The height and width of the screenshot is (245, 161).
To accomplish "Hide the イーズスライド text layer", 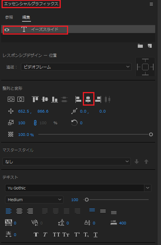I will (7, 30).
